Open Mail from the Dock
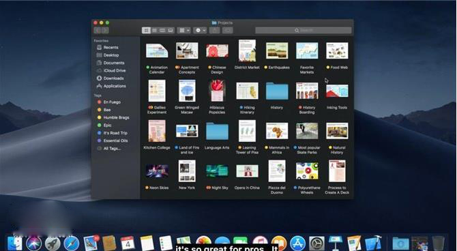 tap(91, 243)
